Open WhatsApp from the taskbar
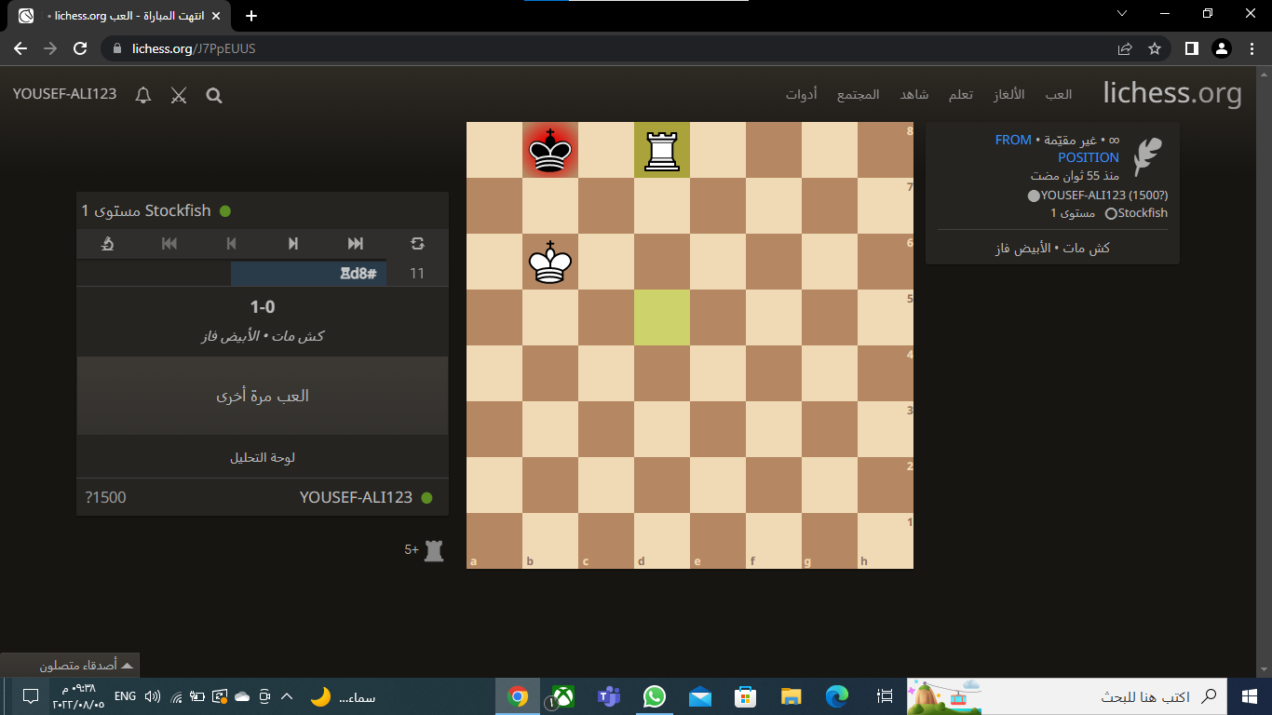The image size is (1272, 715). click(x=655, y=696)
